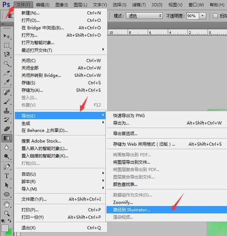
Task: Select the History Brush tool
Action: pyautogui.click(x=6, y=120)
